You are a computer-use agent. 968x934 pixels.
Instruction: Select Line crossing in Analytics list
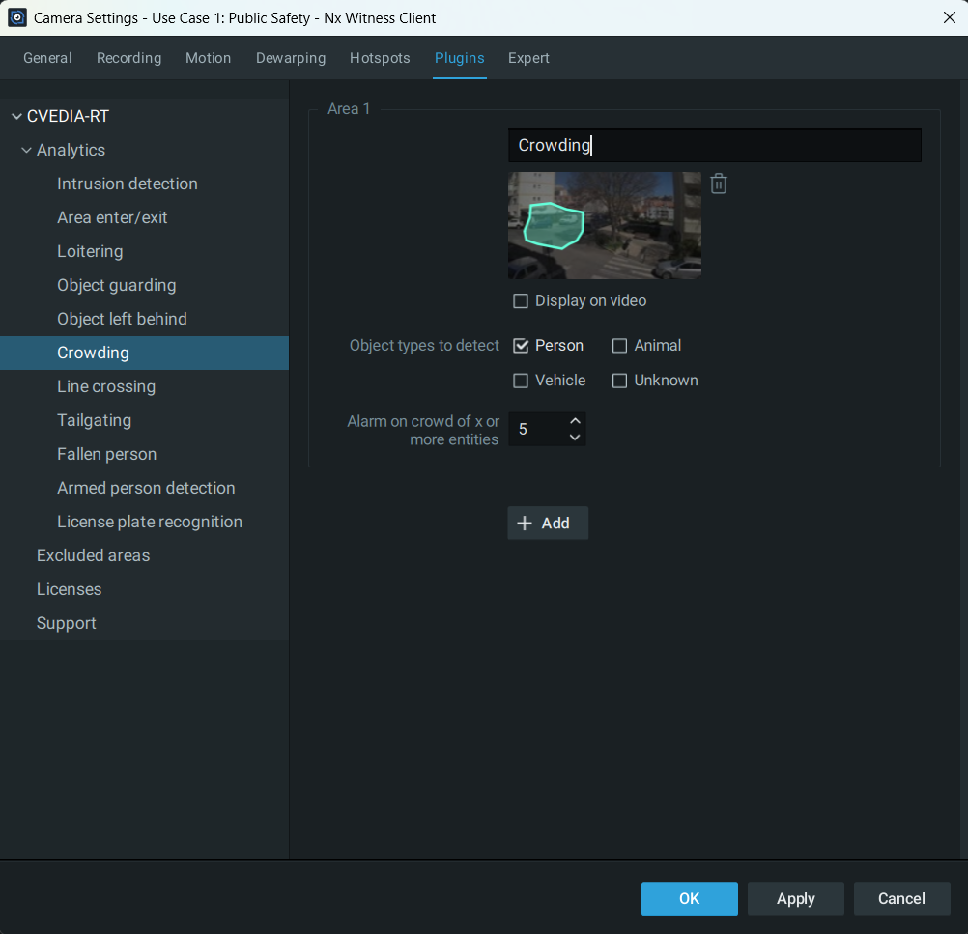[x=106, y=386]
